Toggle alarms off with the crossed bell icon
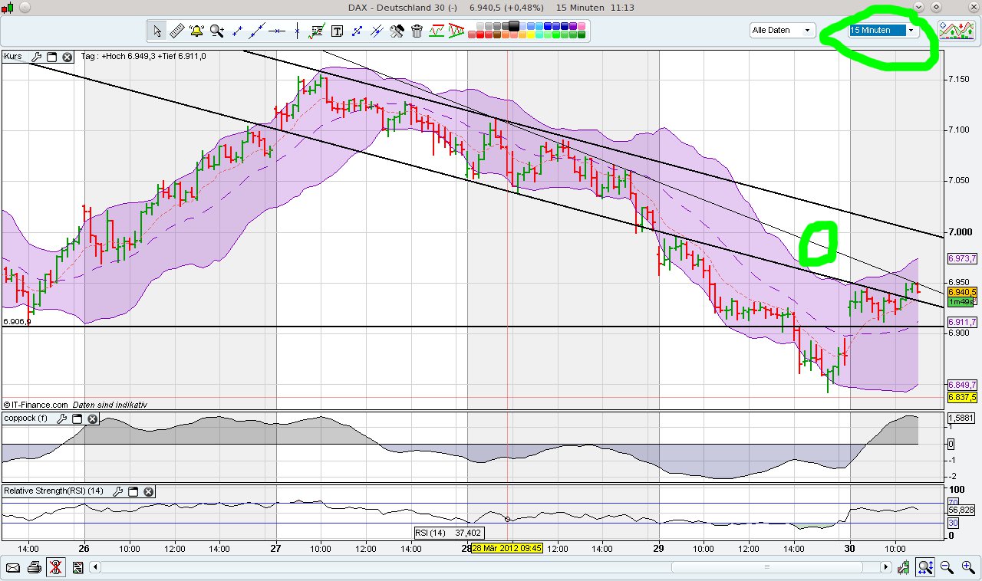The height and width of the screenshot is (581, 982). coord(54,567)
